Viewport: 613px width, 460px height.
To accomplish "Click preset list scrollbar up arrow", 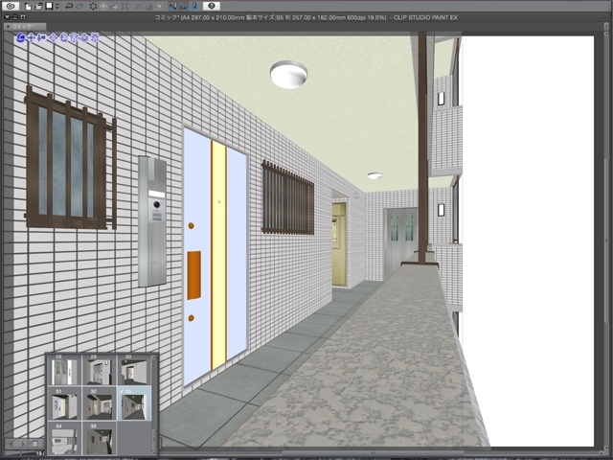I will coord(154,357).
